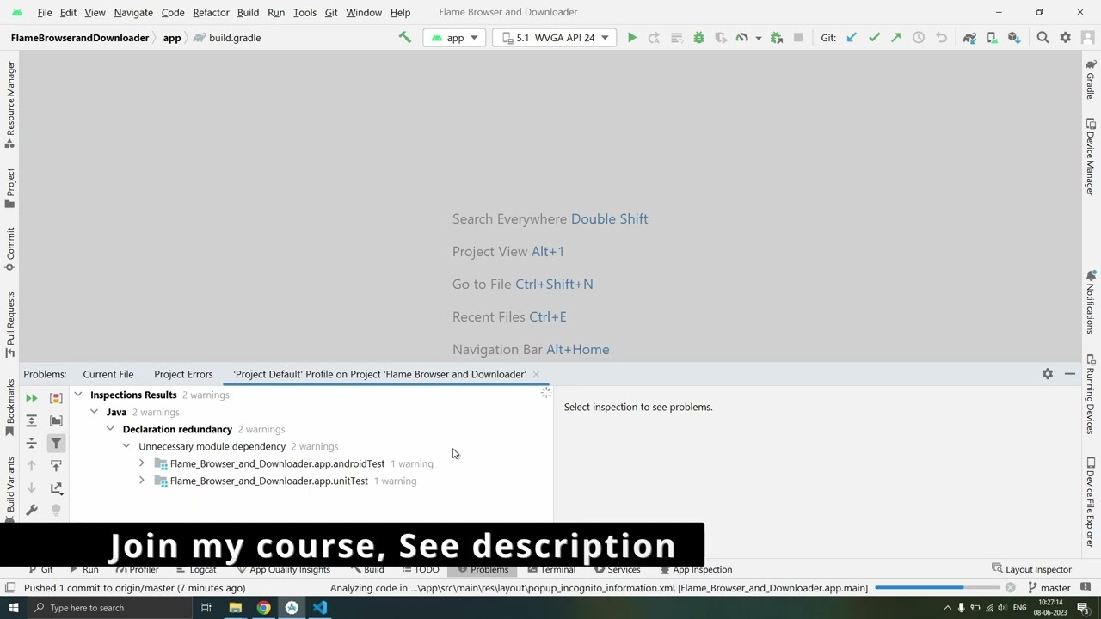Switch to Current File tab
1101x619 pixels.
click(x=108, y=374)
